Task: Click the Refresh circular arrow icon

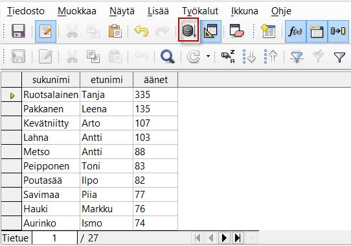Action: coord(194,56)
